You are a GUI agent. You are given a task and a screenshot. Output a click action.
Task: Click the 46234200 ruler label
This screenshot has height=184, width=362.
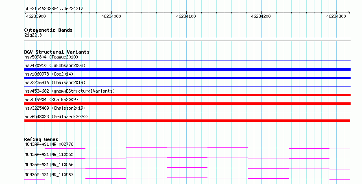[x=261, y=16]
